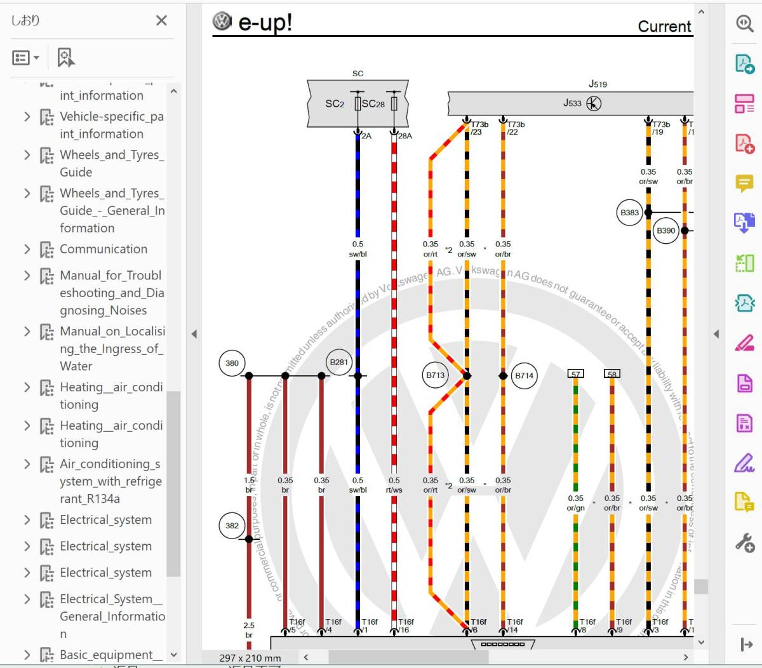Open the Basic_equipment bookmark
Screen dimensions: 762x668
point(110,655)
